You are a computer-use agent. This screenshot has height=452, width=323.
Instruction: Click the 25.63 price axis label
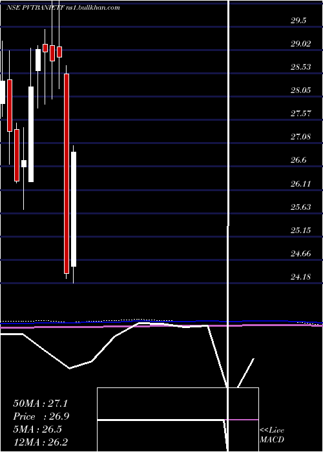300,207
